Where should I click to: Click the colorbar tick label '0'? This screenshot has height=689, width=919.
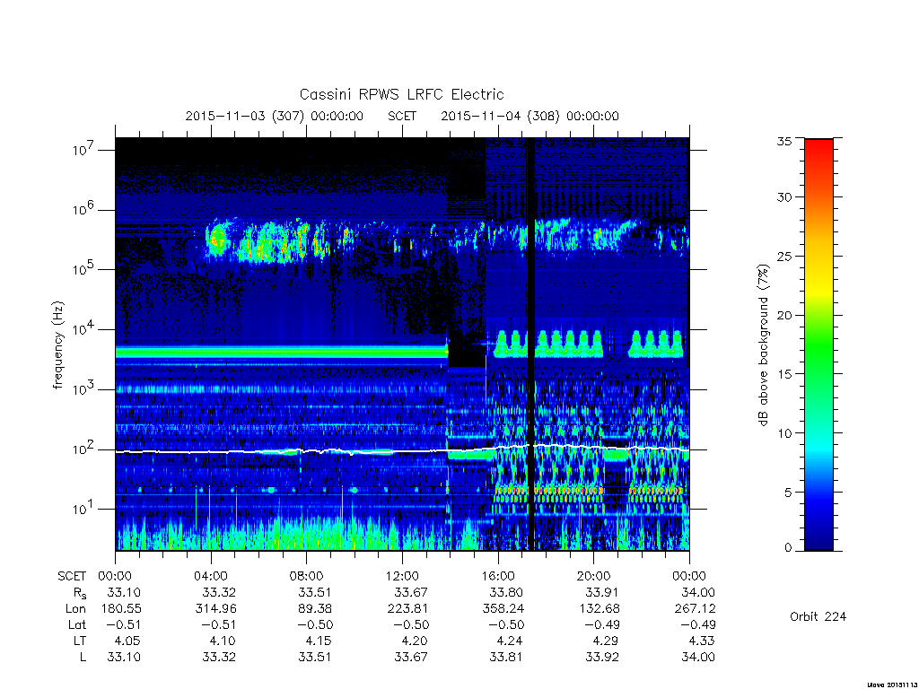(x=788, y=547)
